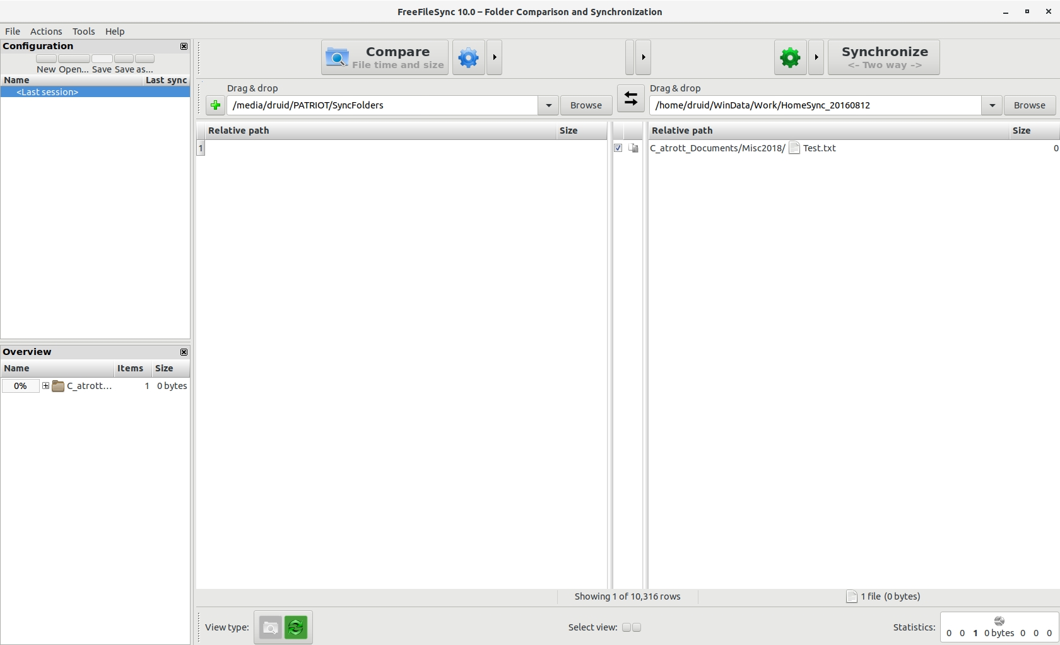Expand C_atrott folder in Overview tree

(x=45, y=386)
